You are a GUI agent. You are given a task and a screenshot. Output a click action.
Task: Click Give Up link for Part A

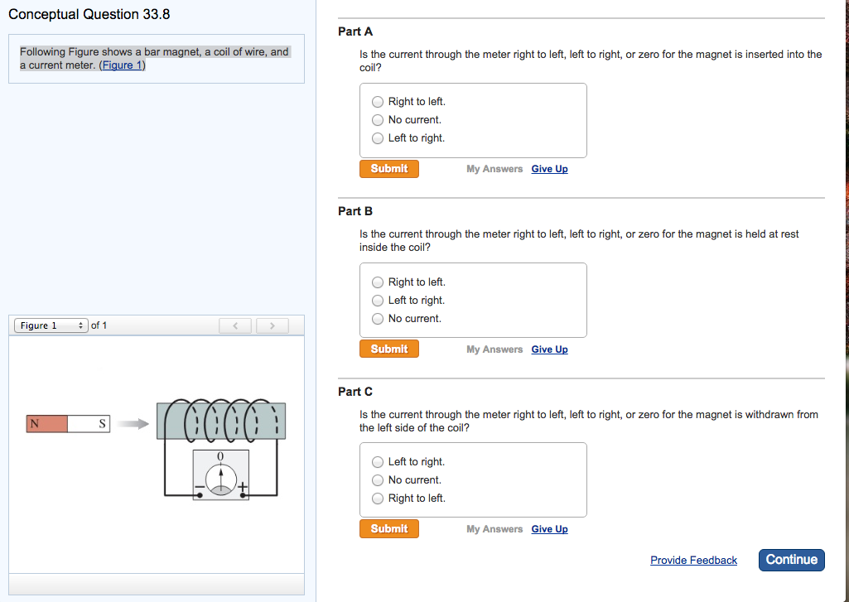(549, 169)
